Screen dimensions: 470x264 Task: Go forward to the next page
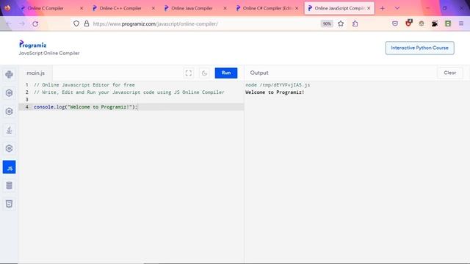[22, 23]
